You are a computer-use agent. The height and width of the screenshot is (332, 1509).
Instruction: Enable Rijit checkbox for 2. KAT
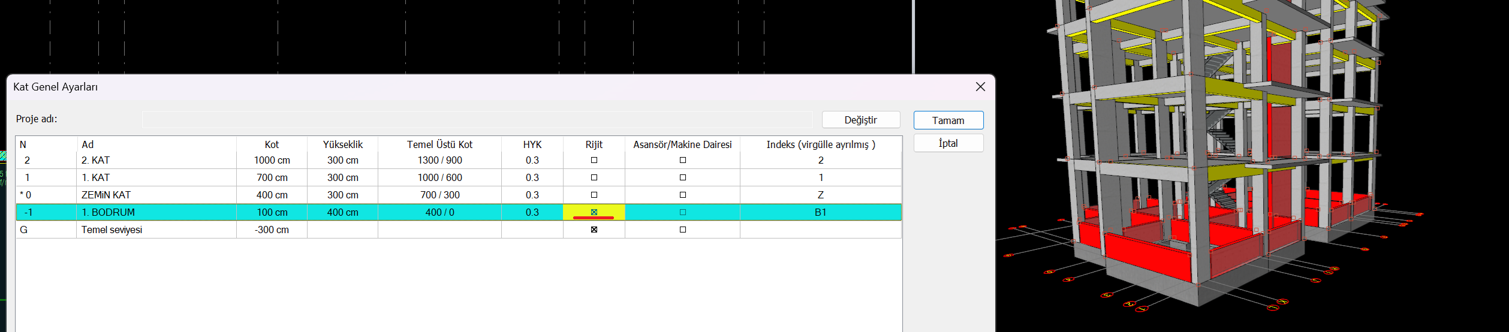coord(594,160)
